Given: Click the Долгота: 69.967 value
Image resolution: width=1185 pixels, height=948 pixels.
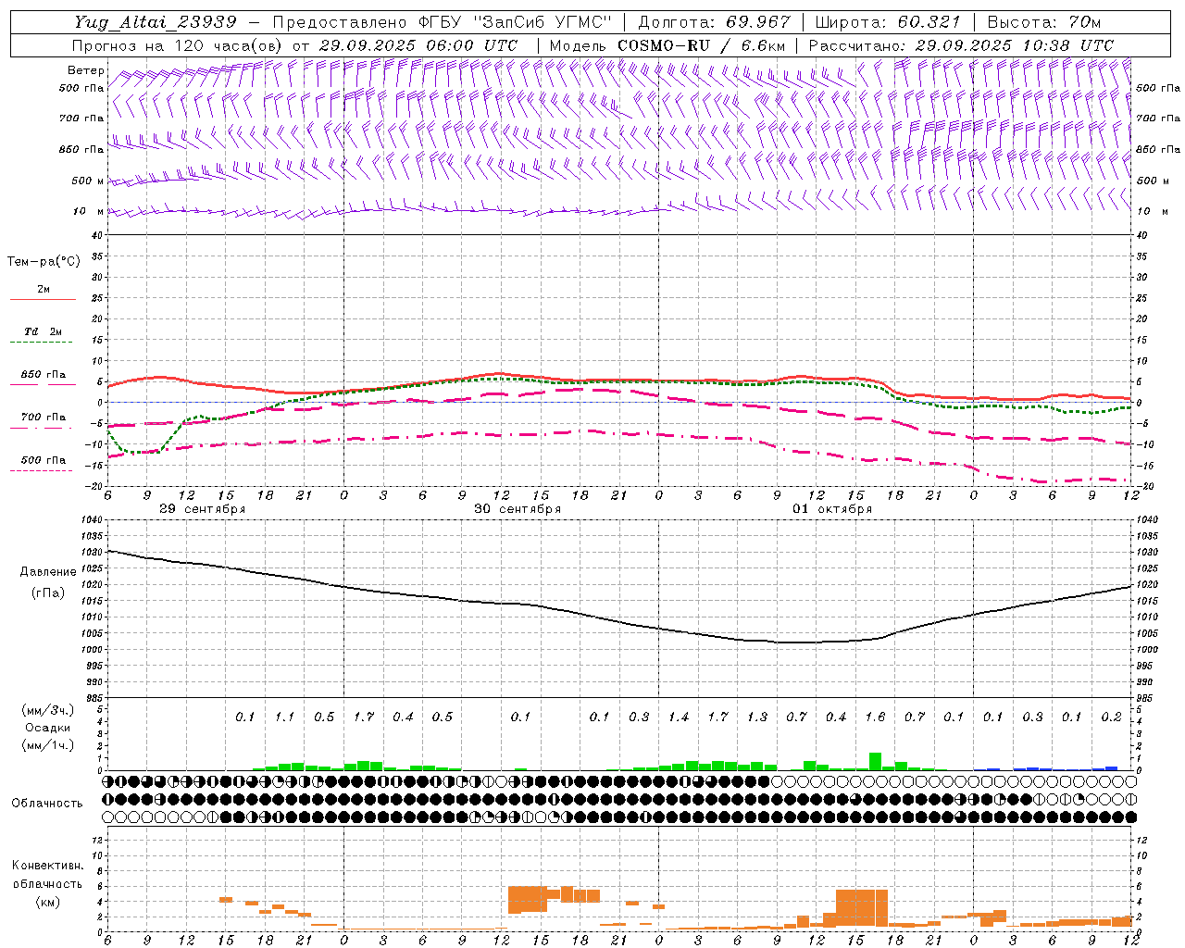Looking at the screenshot, I should click(x=714, y=22).
